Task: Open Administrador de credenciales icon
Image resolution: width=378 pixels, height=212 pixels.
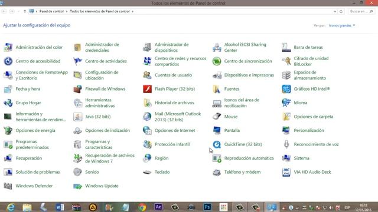Action: [77, 47]
